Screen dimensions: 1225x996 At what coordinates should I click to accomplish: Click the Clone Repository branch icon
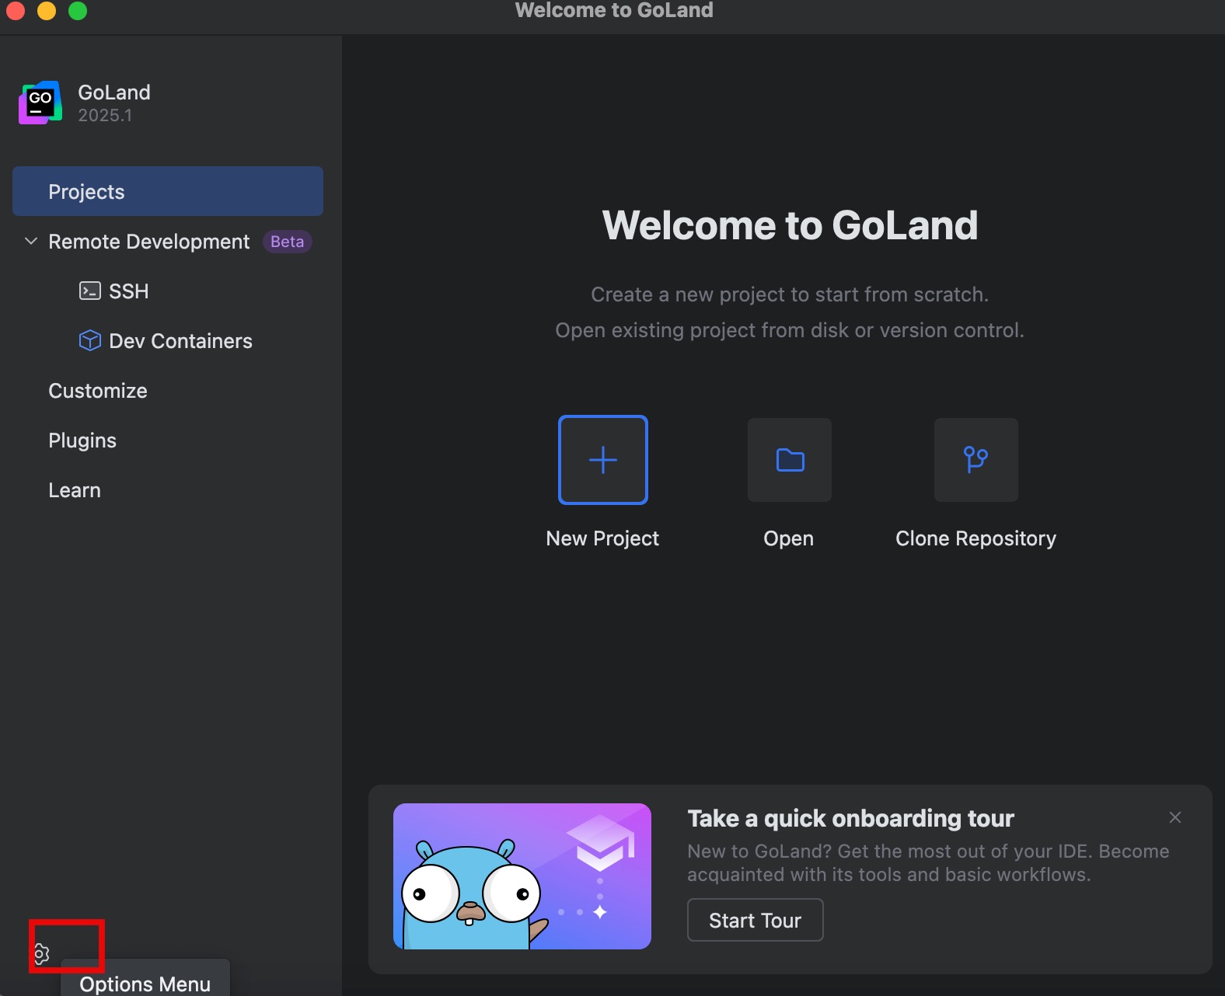tap(975, 460)
